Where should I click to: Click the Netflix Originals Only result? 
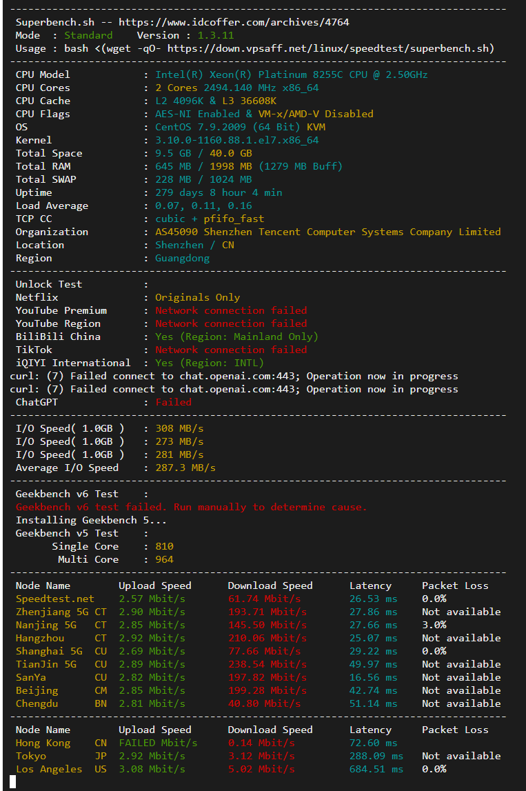pyautogui.click(x=197, y=297)
